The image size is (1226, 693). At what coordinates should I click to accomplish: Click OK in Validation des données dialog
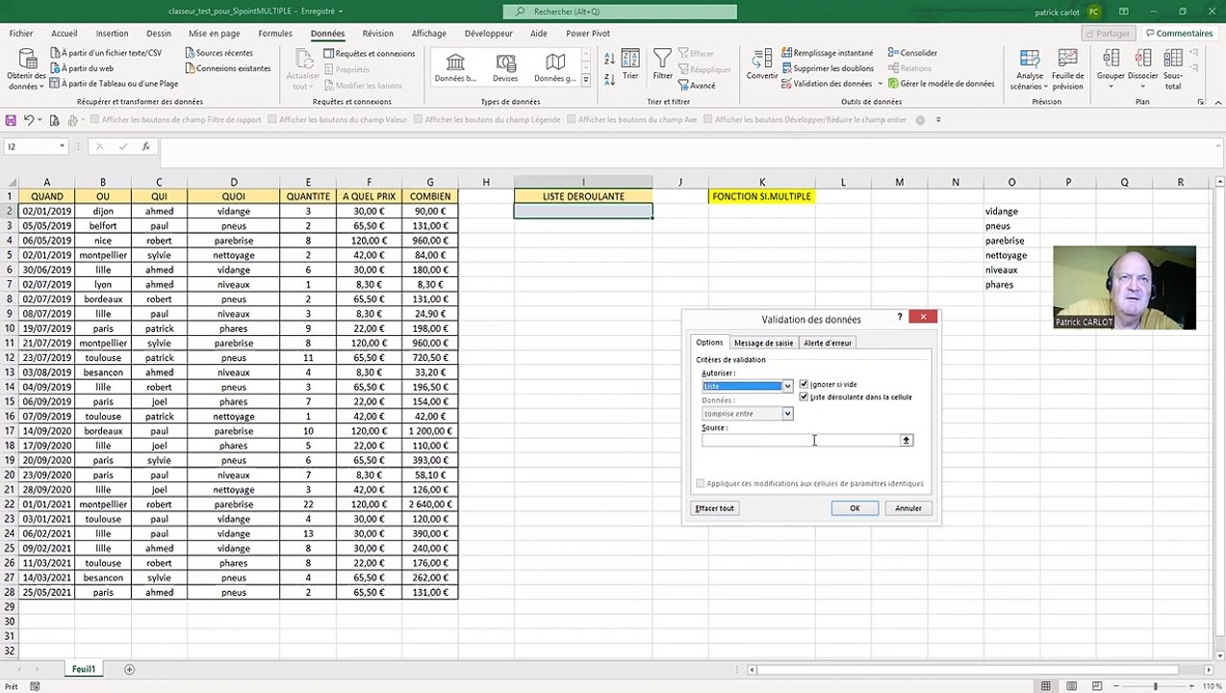[x=855, y=508]
